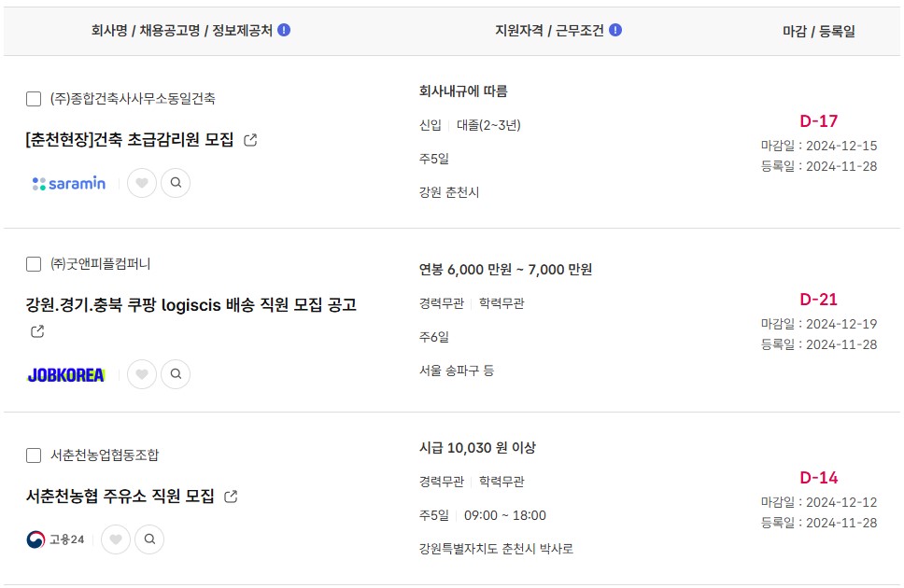Favorite the 종합건축사사무소동일건축 posting with heart

pyautogui.click(x=142, y=183)
